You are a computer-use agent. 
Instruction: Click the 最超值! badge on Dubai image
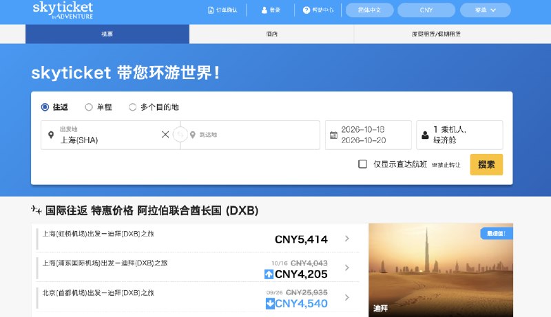[497, 234]
